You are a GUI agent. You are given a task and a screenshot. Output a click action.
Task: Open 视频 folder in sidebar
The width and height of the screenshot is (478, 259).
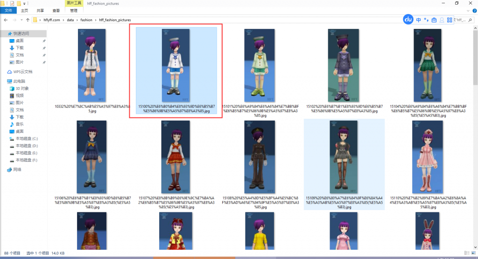[x=20, y=95]
